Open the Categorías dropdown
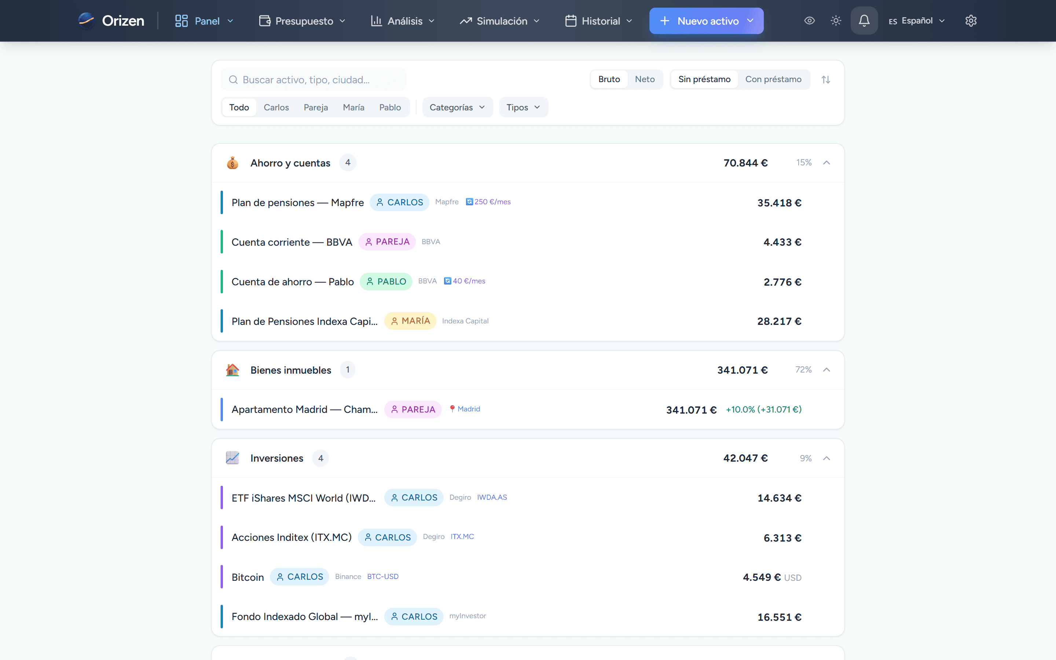Viewport: 1056px width, 660px height. [457, 107]
